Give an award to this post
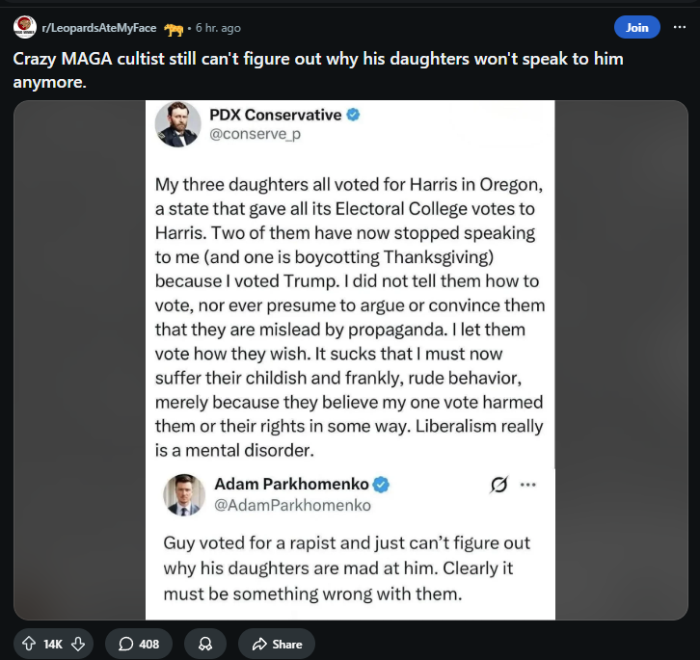The height and width of the screenshot is (660, 700). (x=204, y=644)
